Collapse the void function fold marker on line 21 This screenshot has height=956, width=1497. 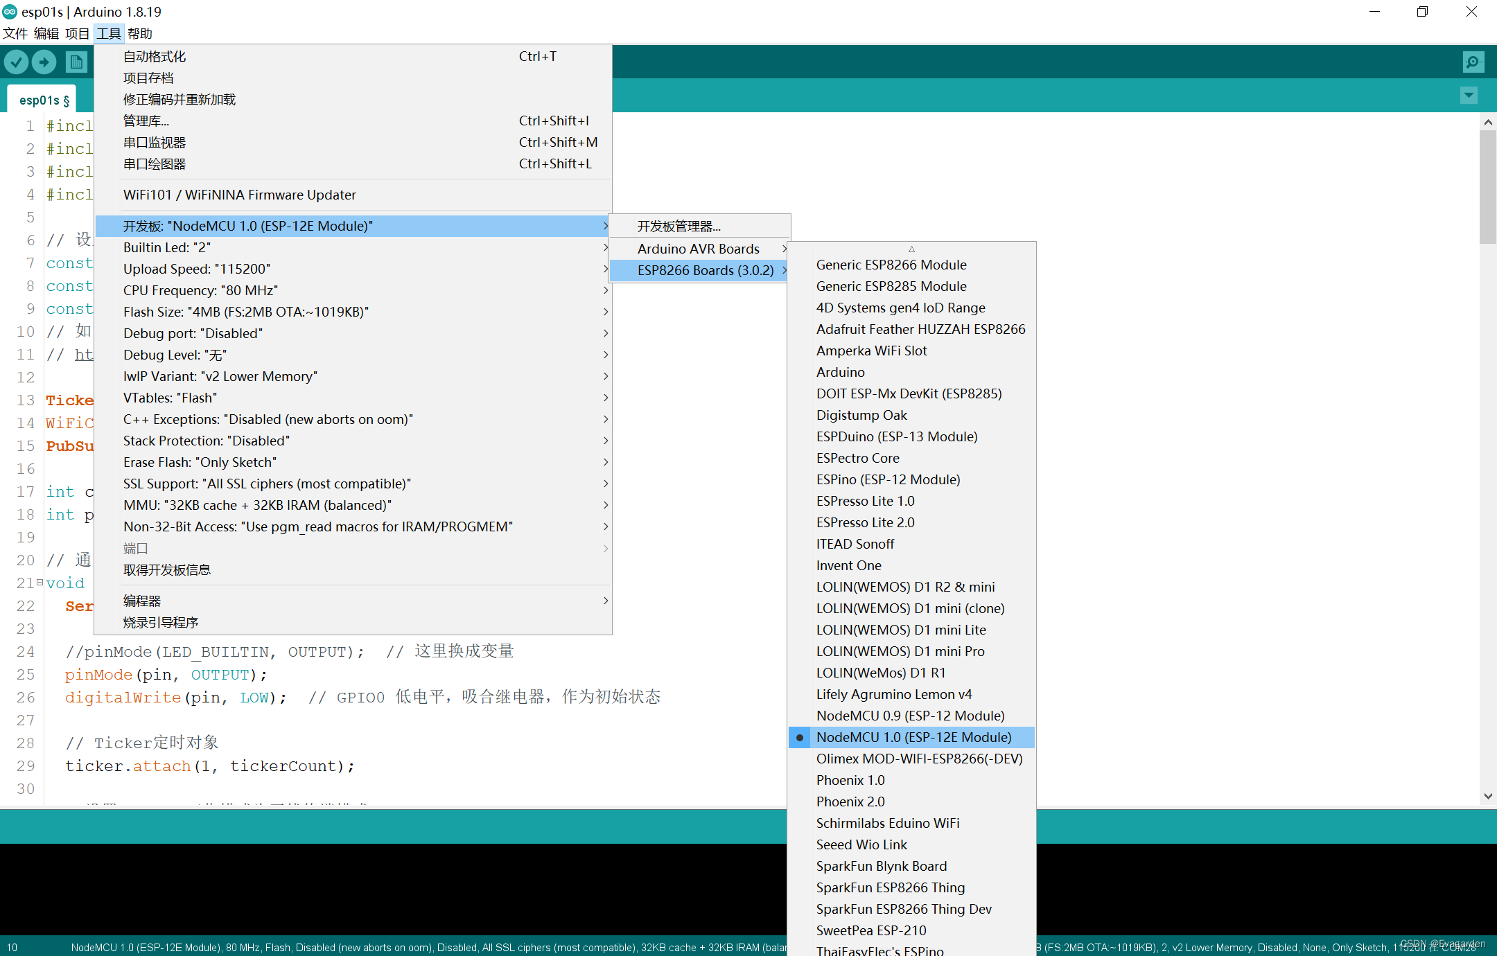[x=40, y=583]
